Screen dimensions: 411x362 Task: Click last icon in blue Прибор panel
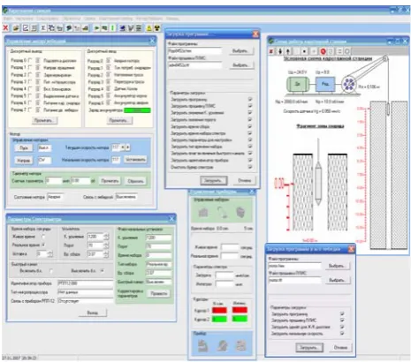tap(241, 345)
